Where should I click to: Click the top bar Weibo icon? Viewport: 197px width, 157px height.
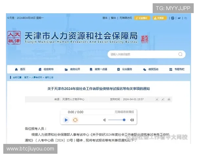[x=179, y=18]
